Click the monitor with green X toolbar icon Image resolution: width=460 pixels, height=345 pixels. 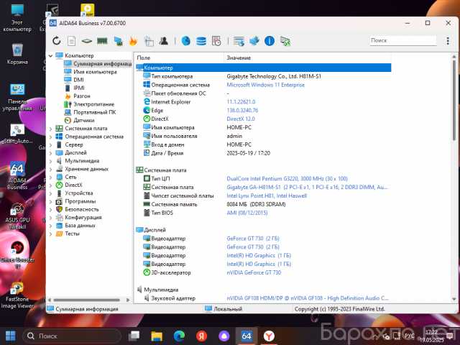285,41
